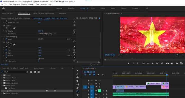Click the Home icon
185x98 pixels.
(3, 8)
